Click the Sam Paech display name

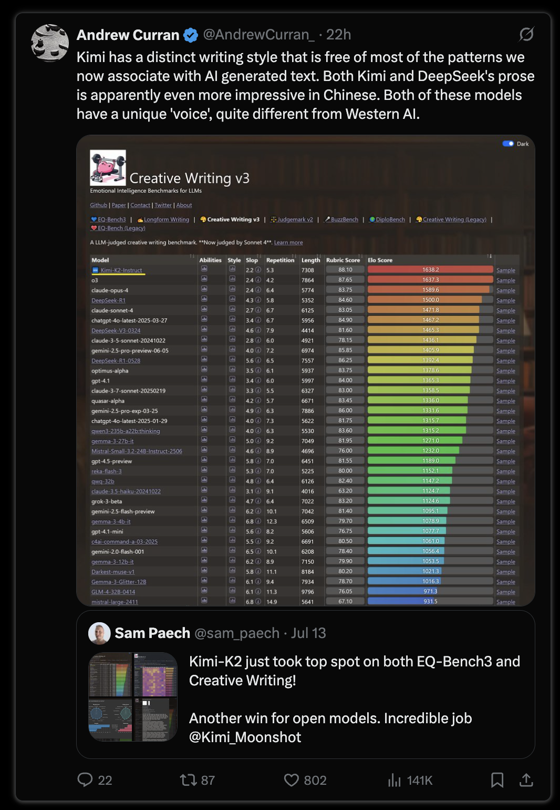[152, 633]
